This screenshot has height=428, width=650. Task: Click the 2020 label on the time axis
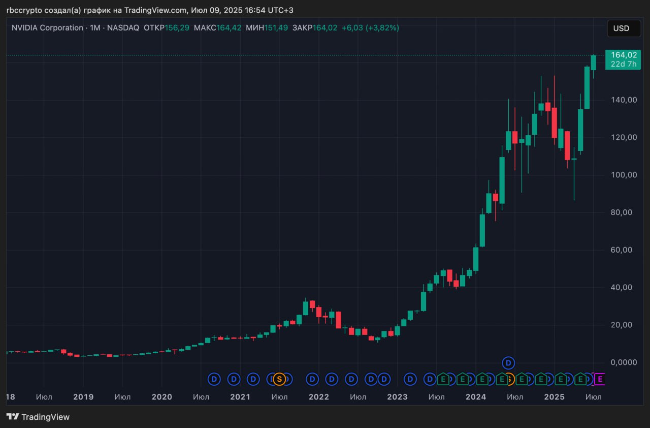click(162, 396)
